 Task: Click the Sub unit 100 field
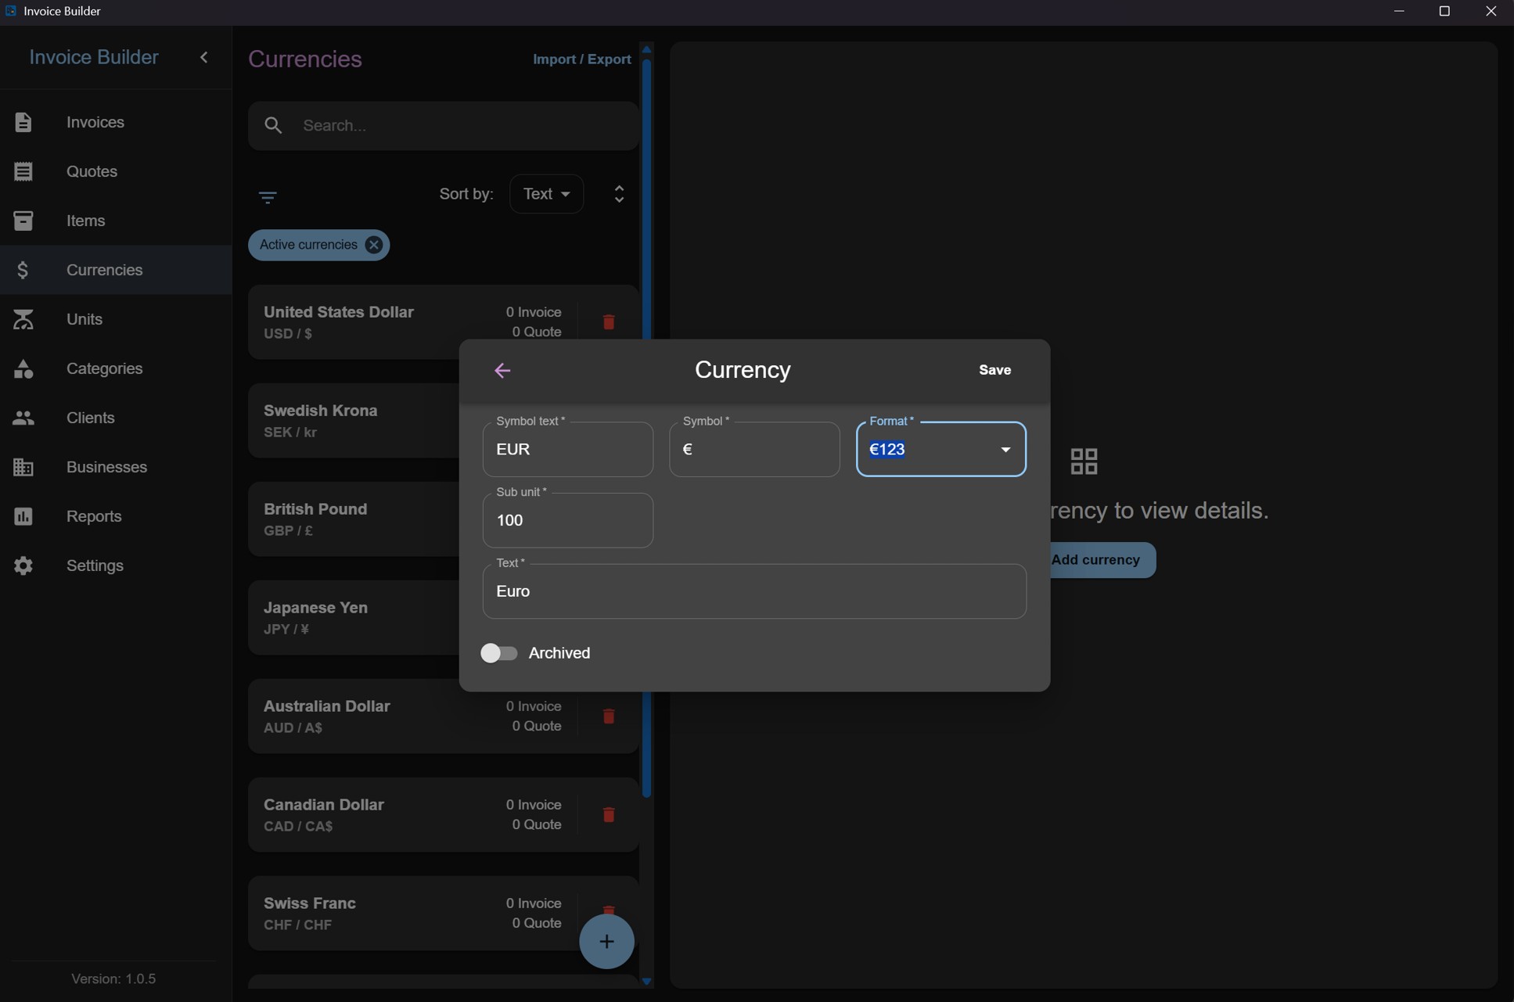[x=568, y=520]
